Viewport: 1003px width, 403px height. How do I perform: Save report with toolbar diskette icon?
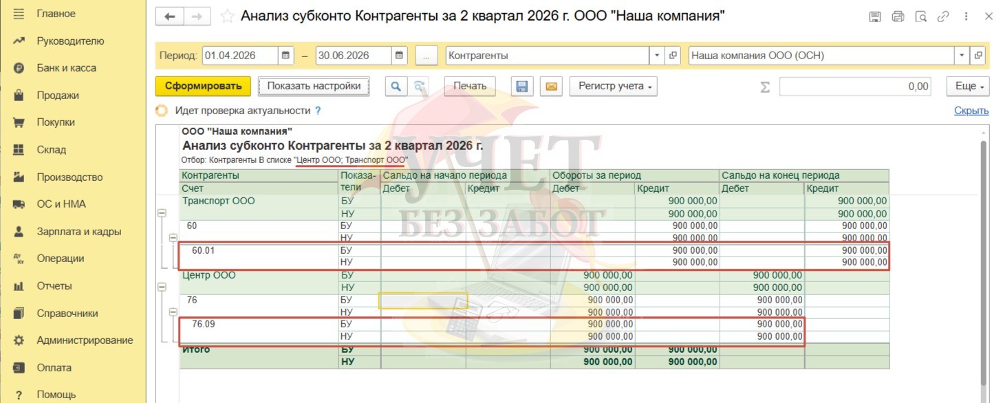[x=522, y=86]
